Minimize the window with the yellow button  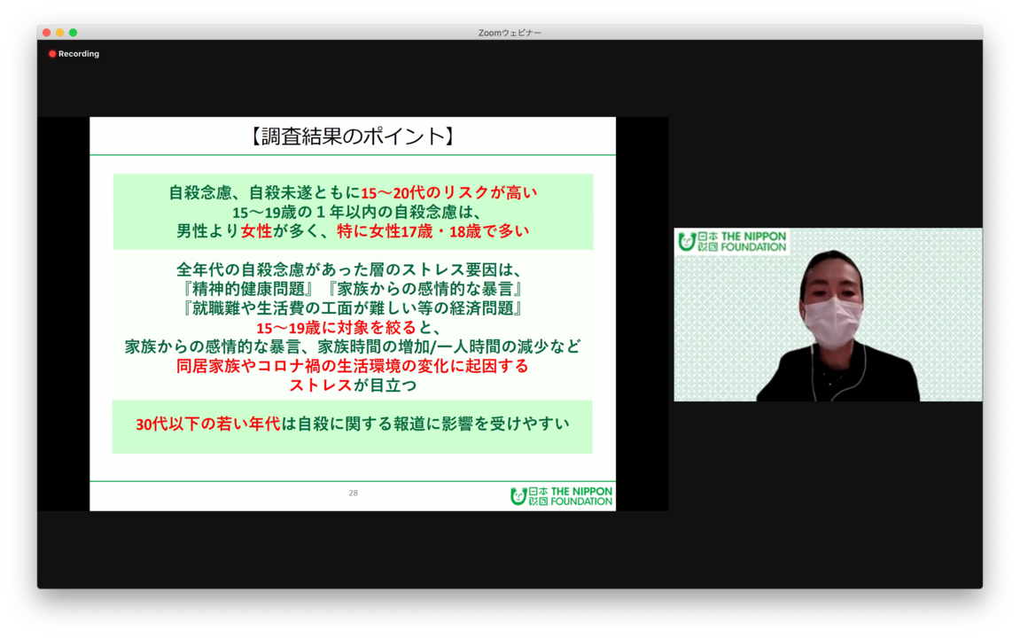(x=60, y=33)
